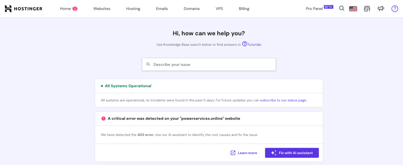Open help question mark icon in header

coord(394,9)
